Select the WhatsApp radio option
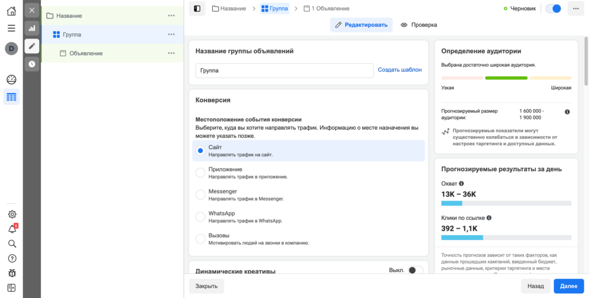 click(x=200, y=216)
